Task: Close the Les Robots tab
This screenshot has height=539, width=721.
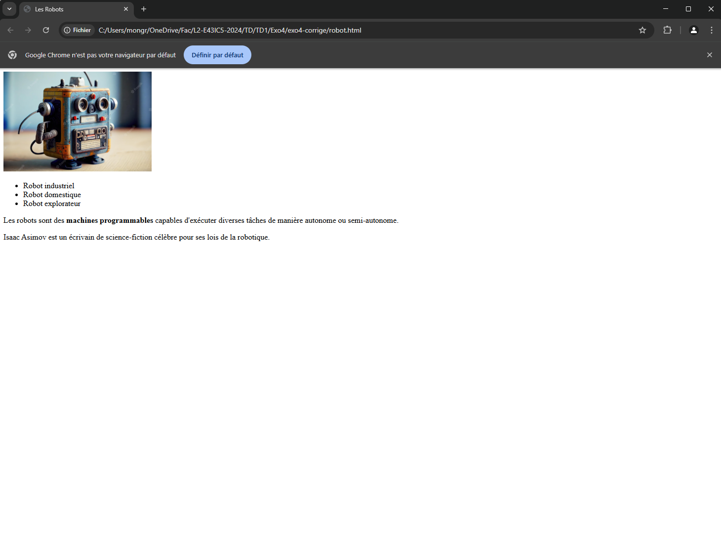Action: [126, 9]
